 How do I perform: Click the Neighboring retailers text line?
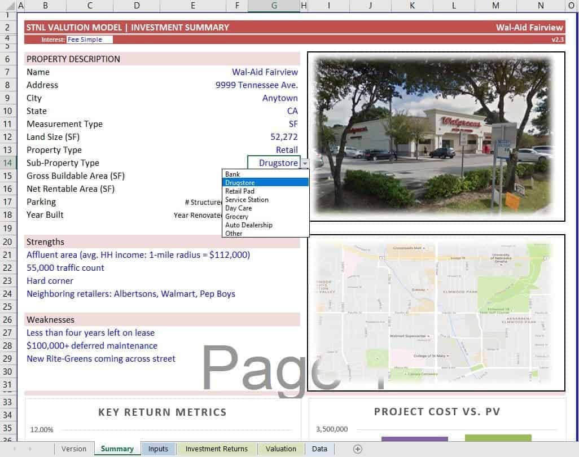point(131,294)
